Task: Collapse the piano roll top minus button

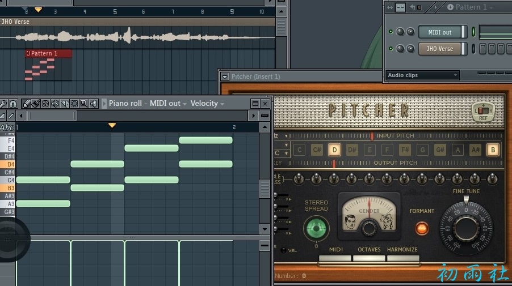Action: pos(265,116)
